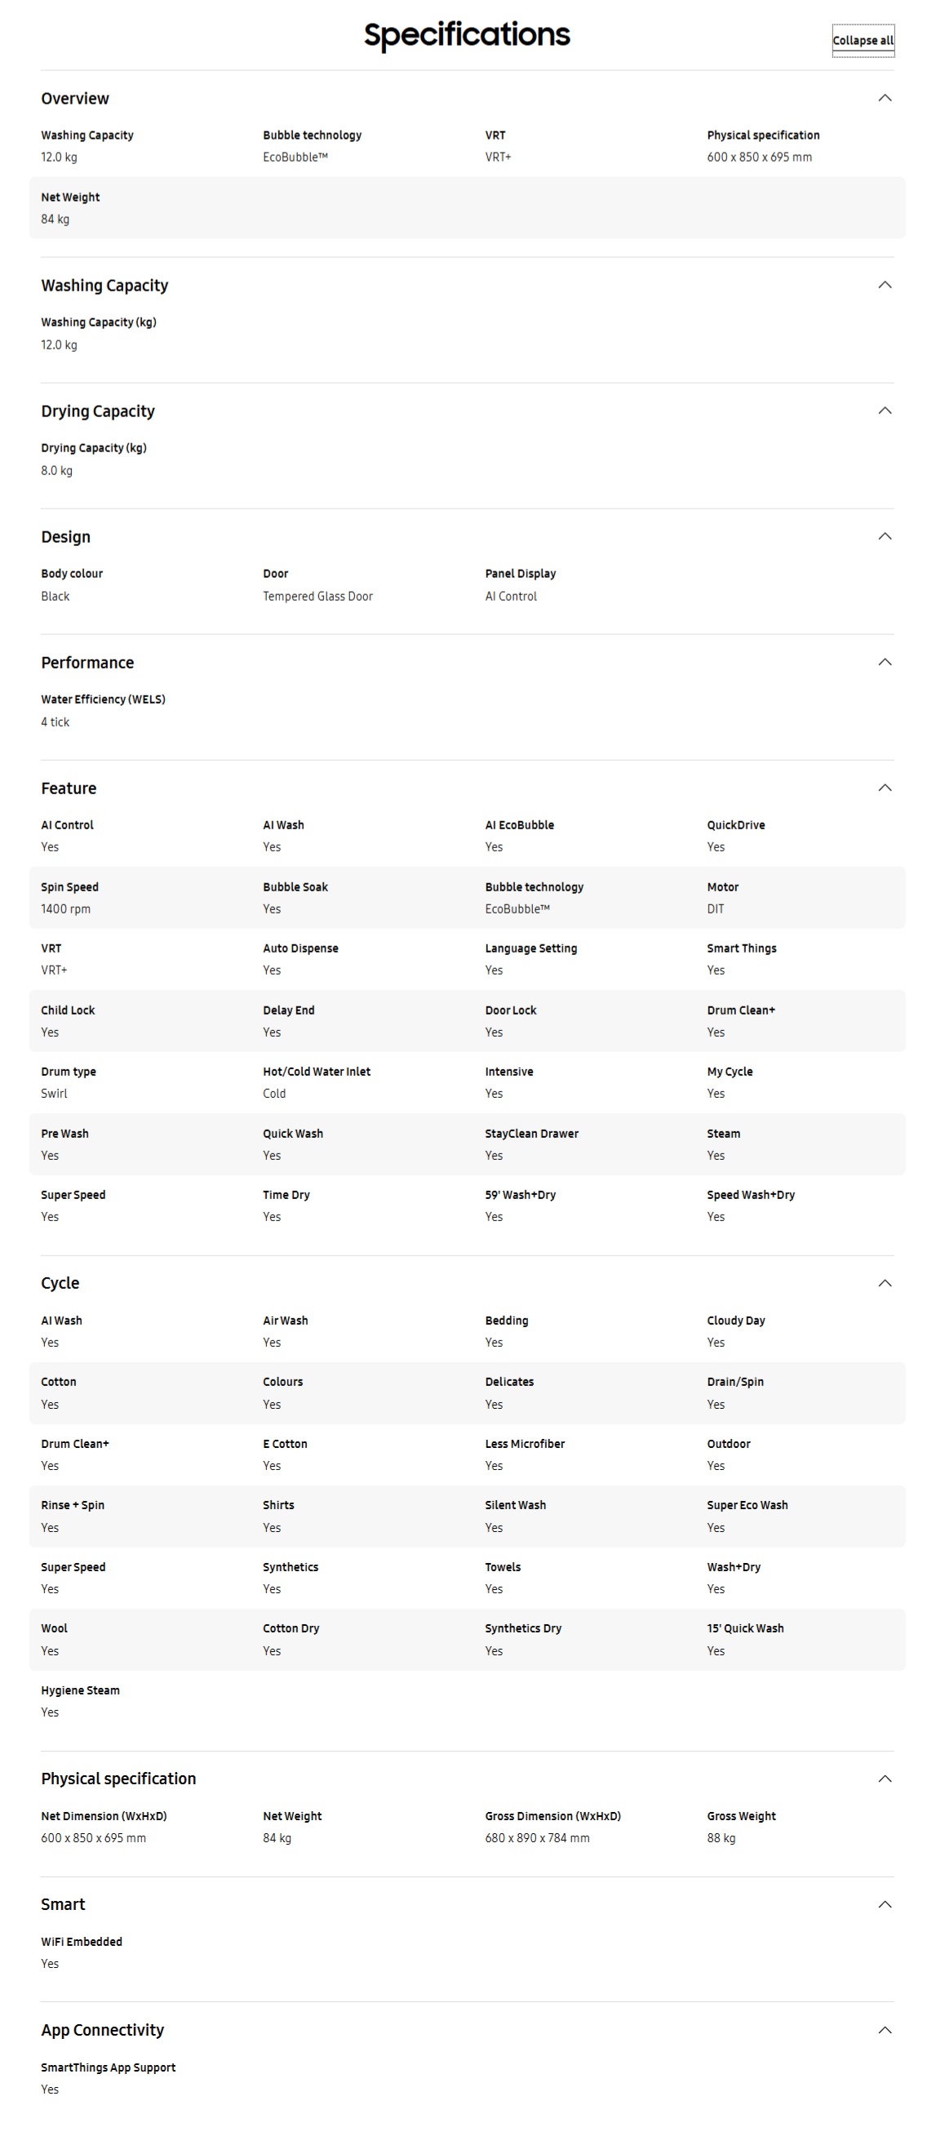This screenshot has height=2145, width=936.
Task: Collapse the Overview section chevron
Action: click(x=885, y=98)
